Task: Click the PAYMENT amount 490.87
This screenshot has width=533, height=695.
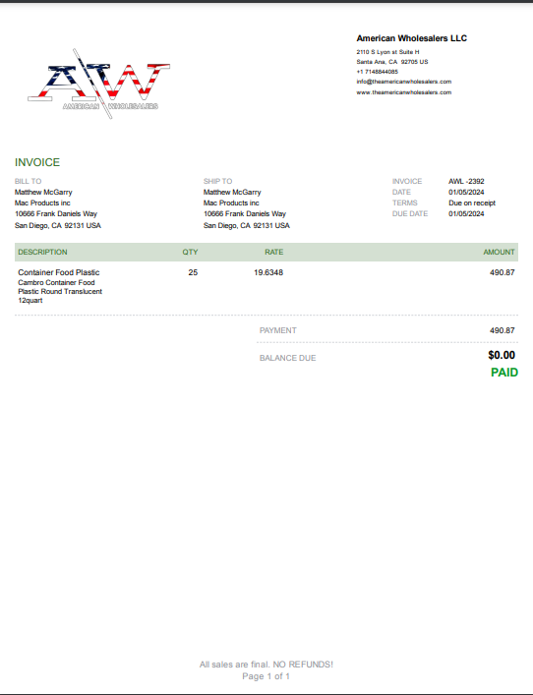Action: click(503, 330)
